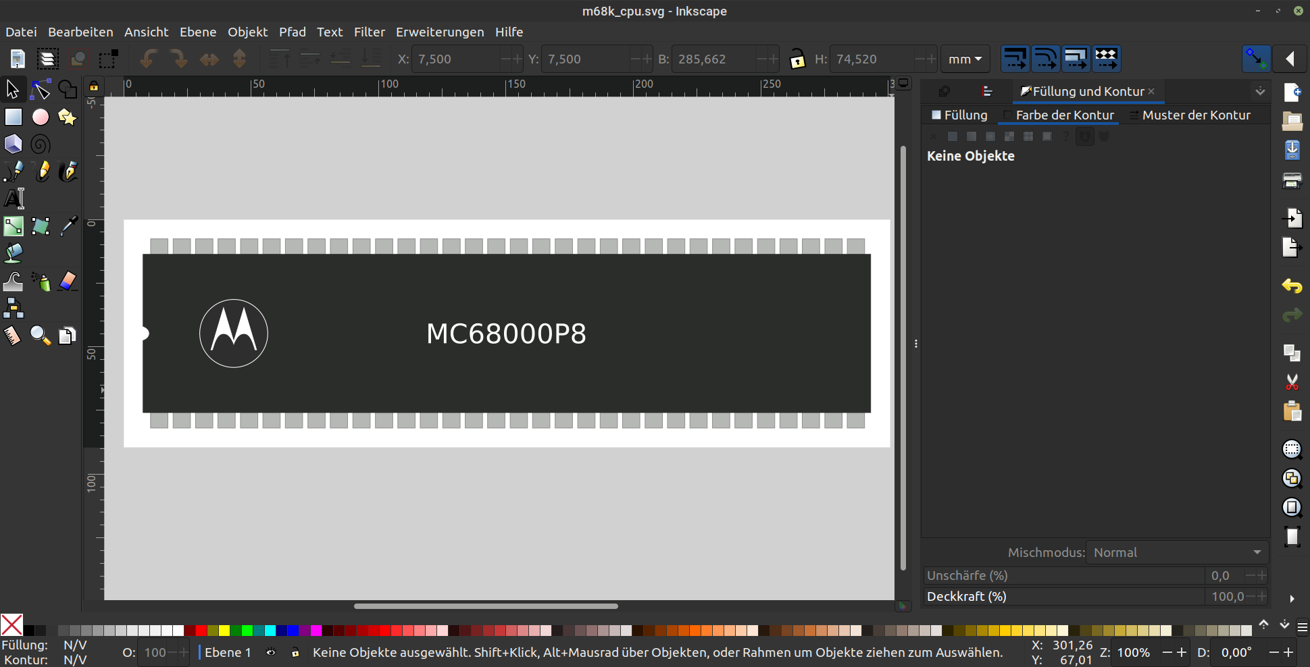Close the Füllung und Kontur panel
This screenshot has width=1310, height=667.
click(x=1151, y=91)
